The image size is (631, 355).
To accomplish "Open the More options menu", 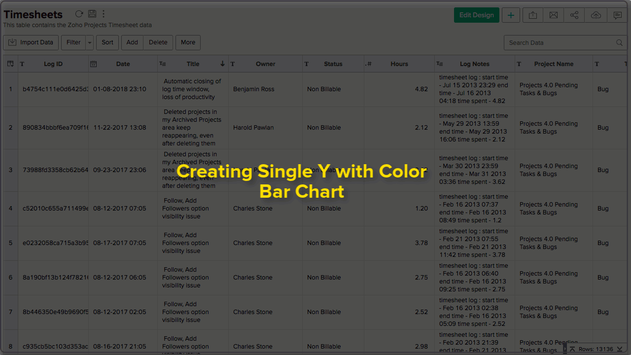I will [188, 42].
